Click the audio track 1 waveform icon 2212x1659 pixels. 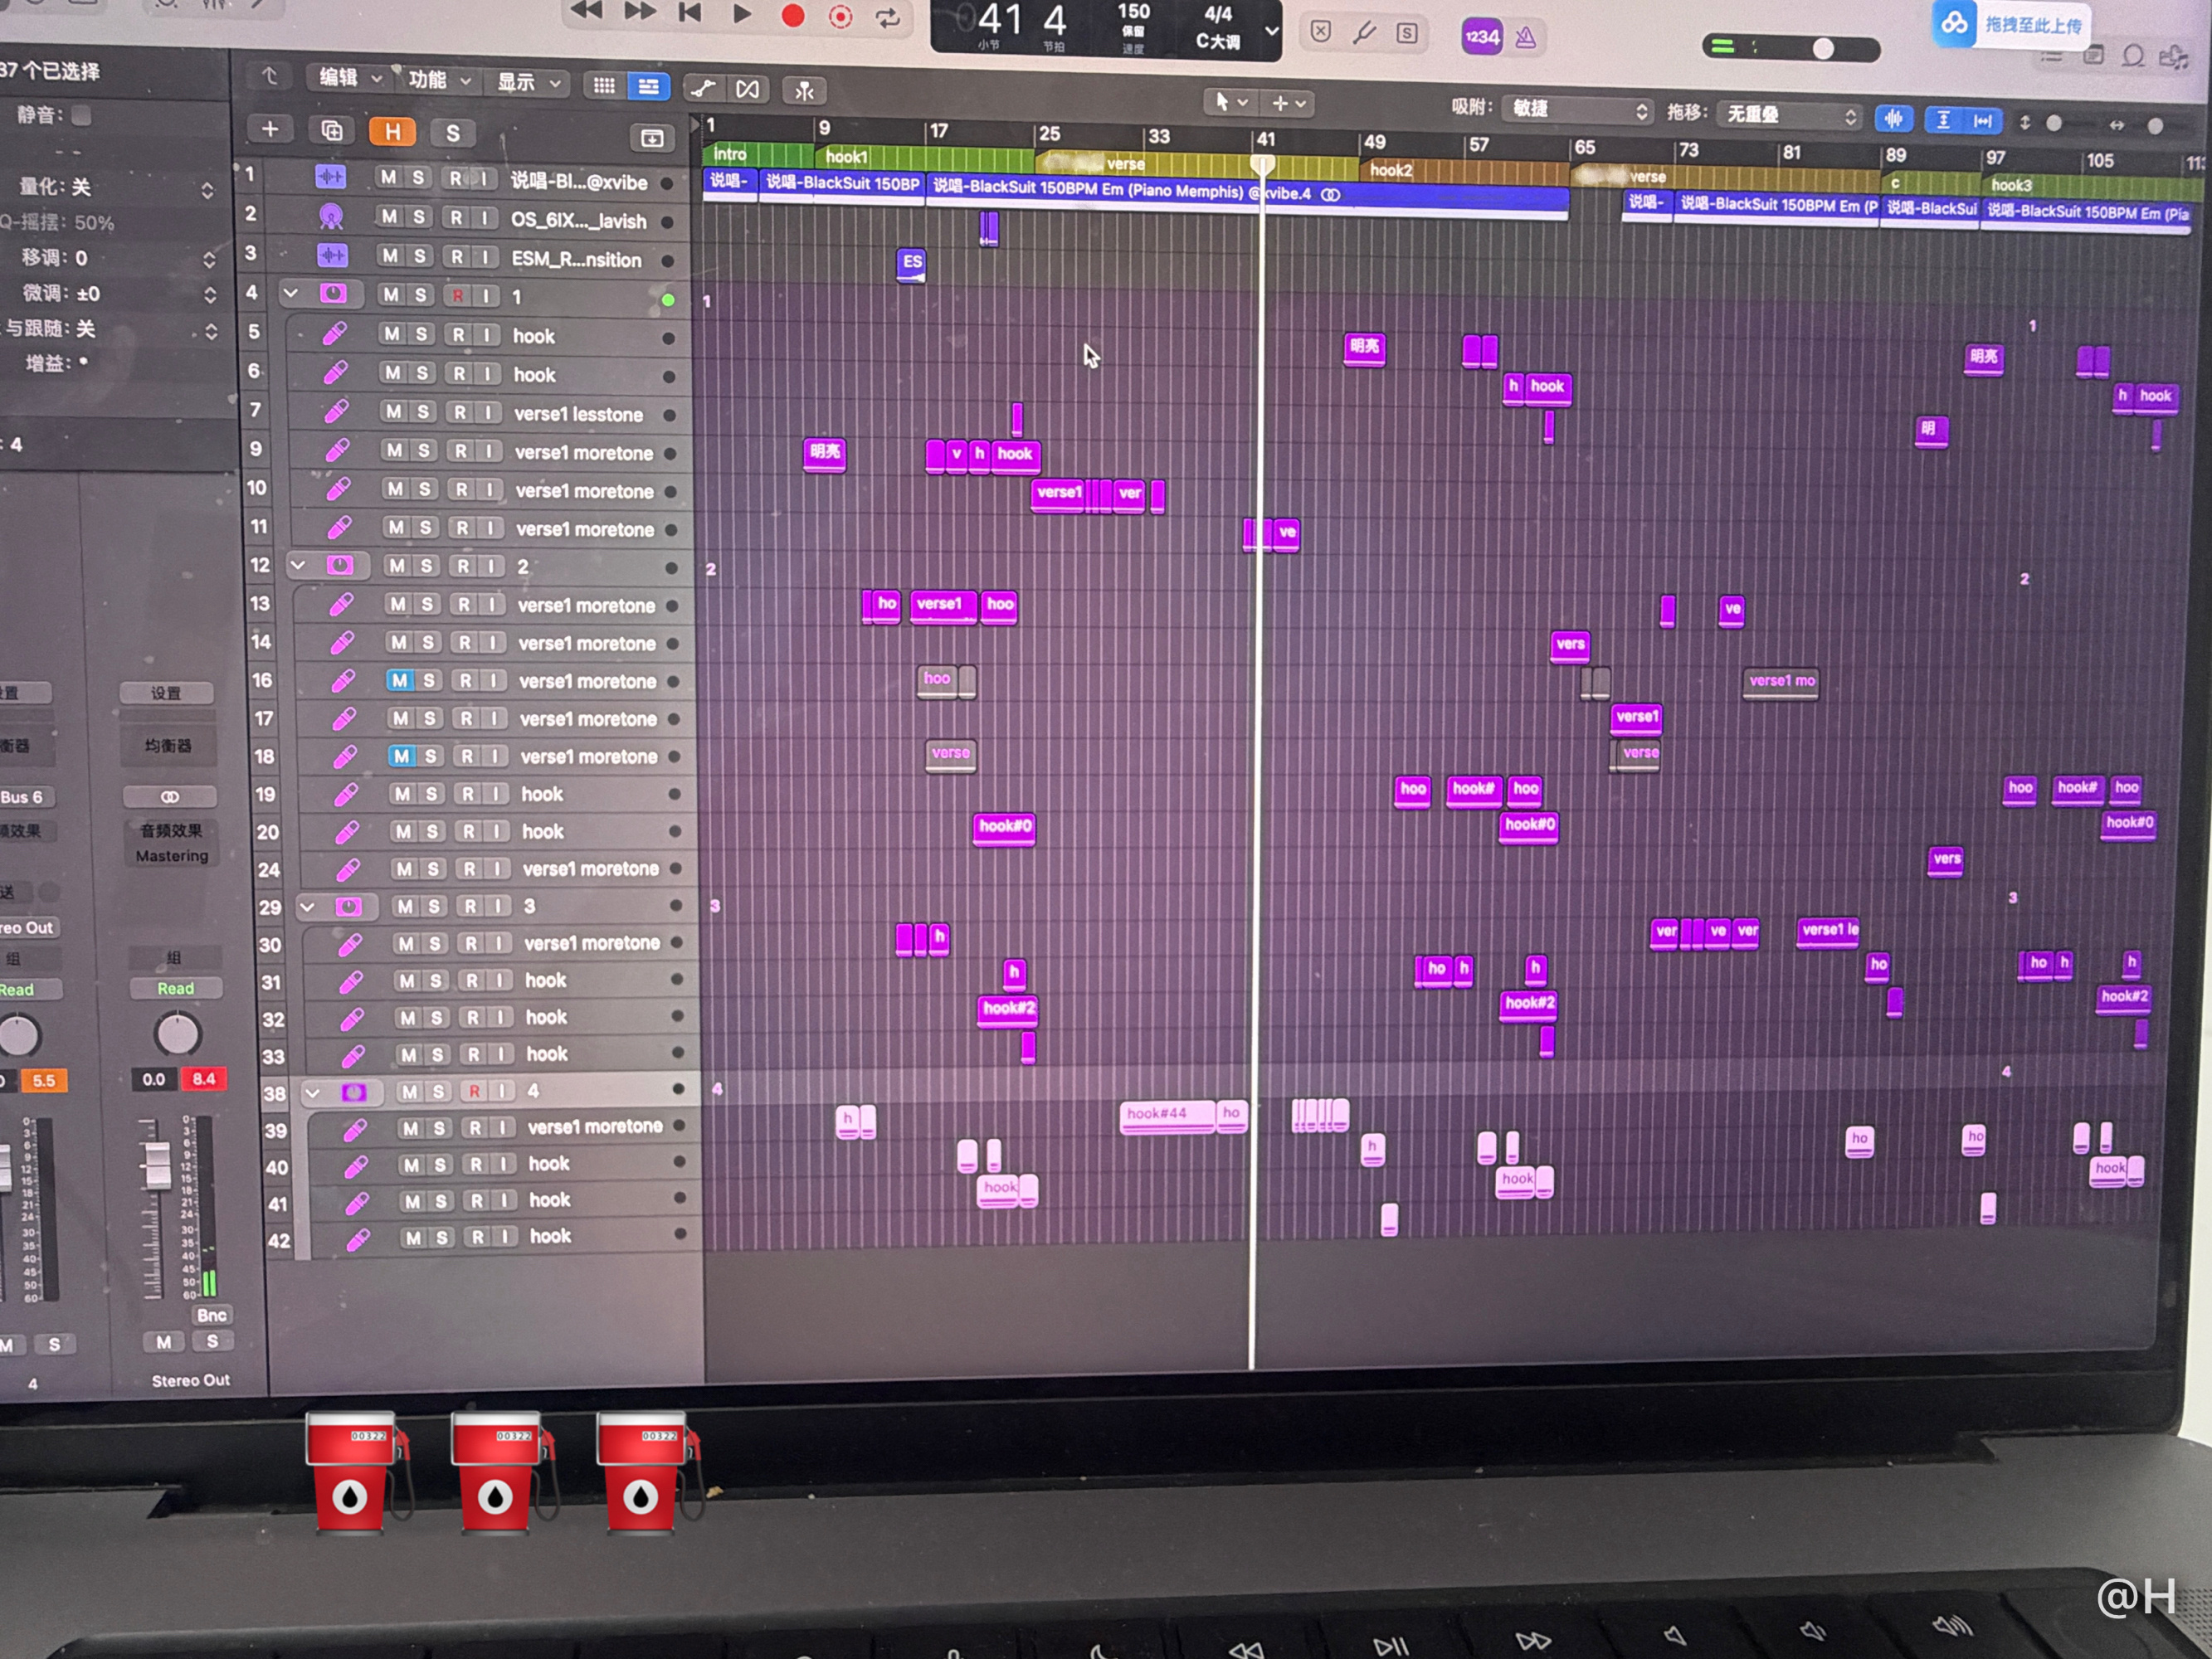click(x=330, y=176)
